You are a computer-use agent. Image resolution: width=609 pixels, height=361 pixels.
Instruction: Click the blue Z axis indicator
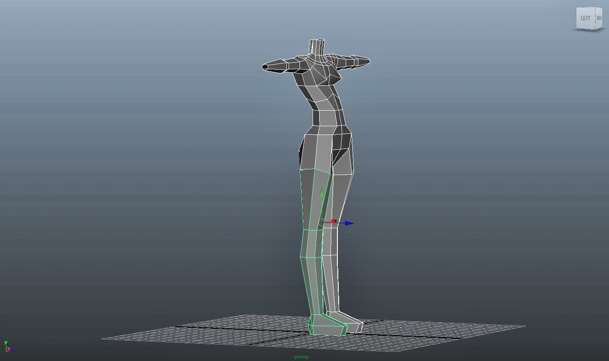click(x=12, y=350)
